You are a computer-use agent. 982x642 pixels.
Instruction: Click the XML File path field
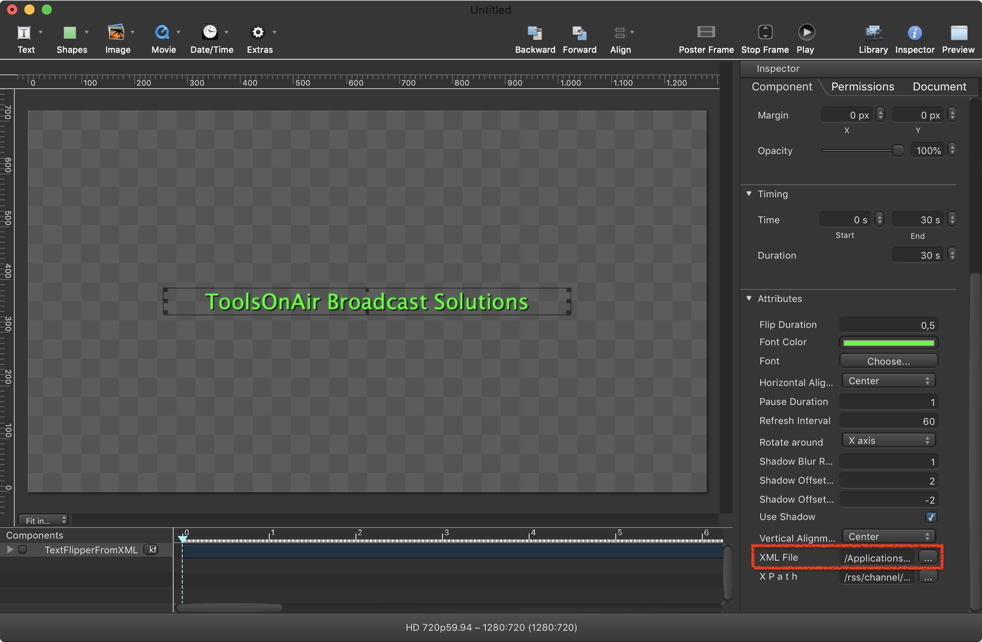877,558
